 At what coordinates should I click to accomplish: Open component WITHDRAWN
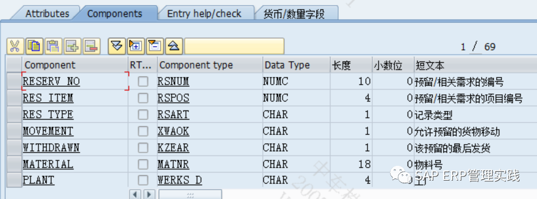click(x=51, y=147)
